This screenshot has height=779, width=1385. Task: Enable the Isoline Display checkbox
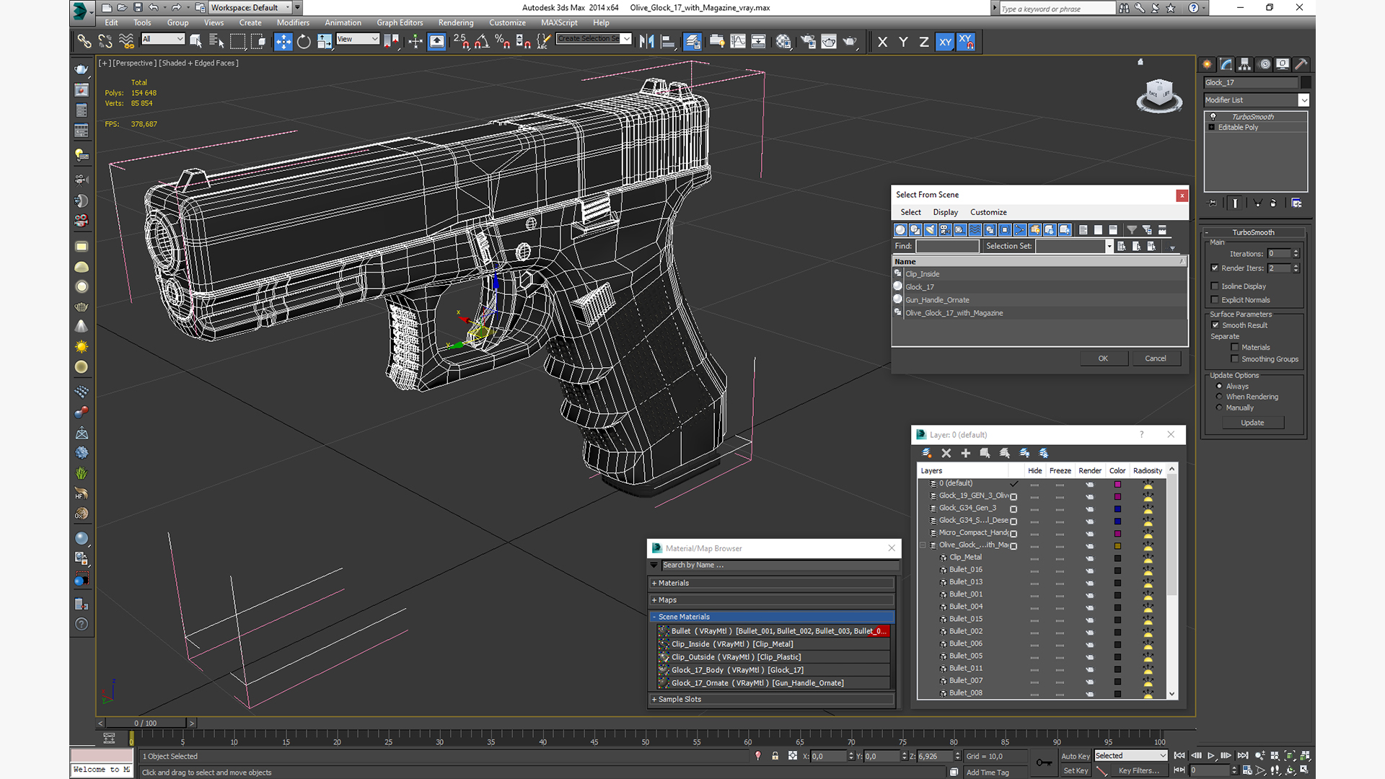[1215, 286]
